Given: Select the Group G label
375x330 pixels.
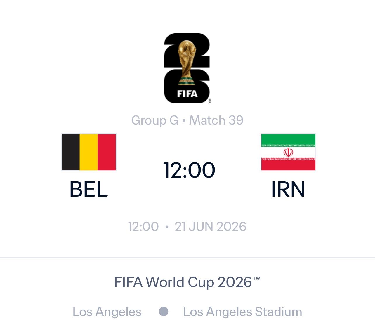Looking at the screenshot, I should click(155, 120).
